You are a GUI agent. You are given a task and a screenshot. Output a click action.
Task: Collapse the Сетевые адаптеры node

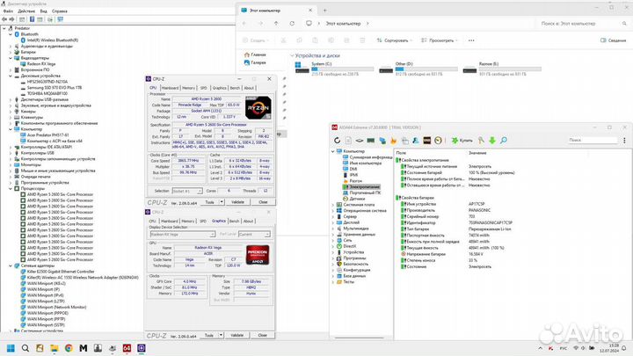(x=11, y=265)
